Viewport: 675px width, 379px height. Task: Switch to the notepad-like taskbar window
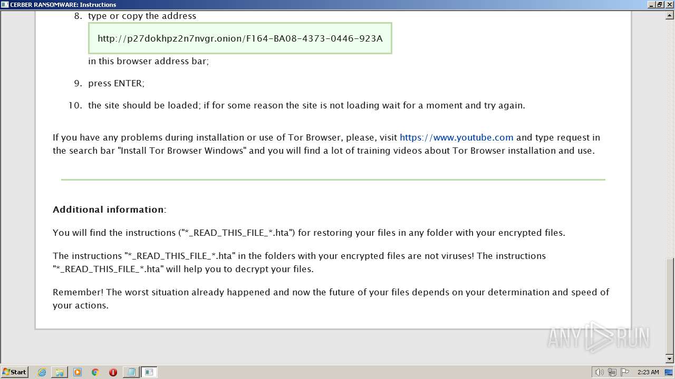[131, 372]
